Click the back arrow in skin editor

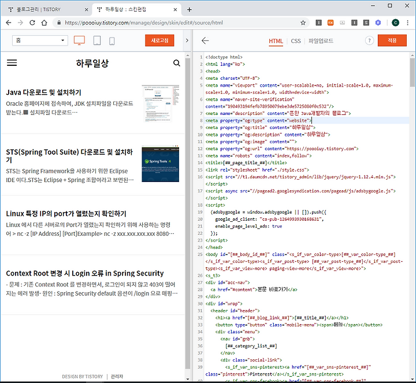(x=205, y=40)
